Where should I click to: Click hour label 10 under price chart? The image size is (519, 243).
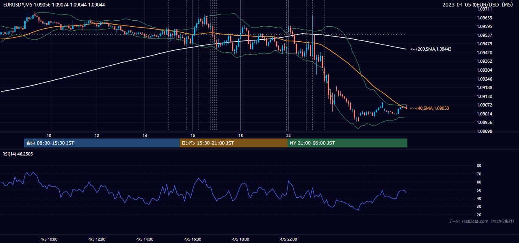[49, 135]
